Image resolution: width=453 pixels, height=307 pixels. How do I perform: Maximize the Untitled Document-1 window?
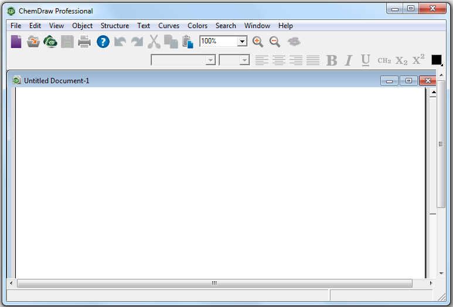pos(408,81)
